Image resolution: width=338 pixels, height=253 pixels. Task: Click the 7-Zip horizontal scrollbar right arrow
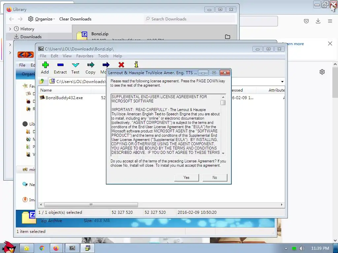[x=282, y=205]
